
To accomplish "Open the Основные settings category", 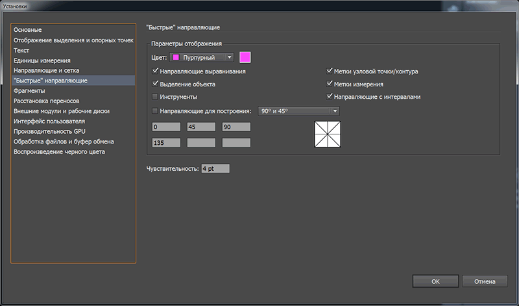I will coord(28,30).
